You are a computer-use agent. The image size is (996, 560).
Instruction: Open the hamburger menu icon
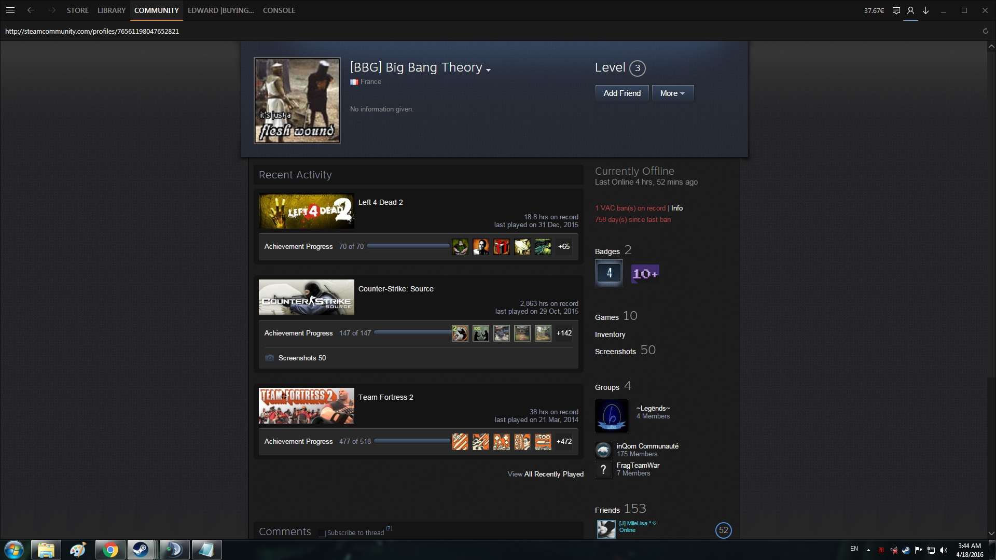[x=10, y=10]
